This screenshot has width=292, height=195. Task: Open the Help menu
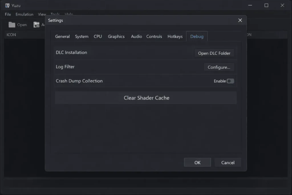click(69, 14)
